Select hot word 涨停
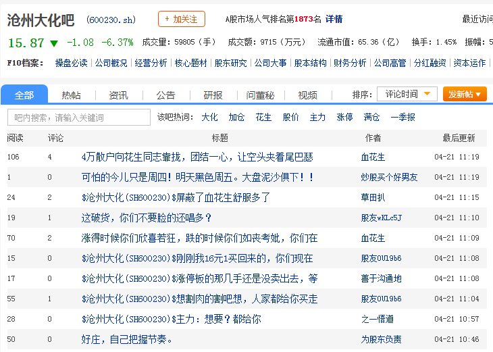 point(344,118)
